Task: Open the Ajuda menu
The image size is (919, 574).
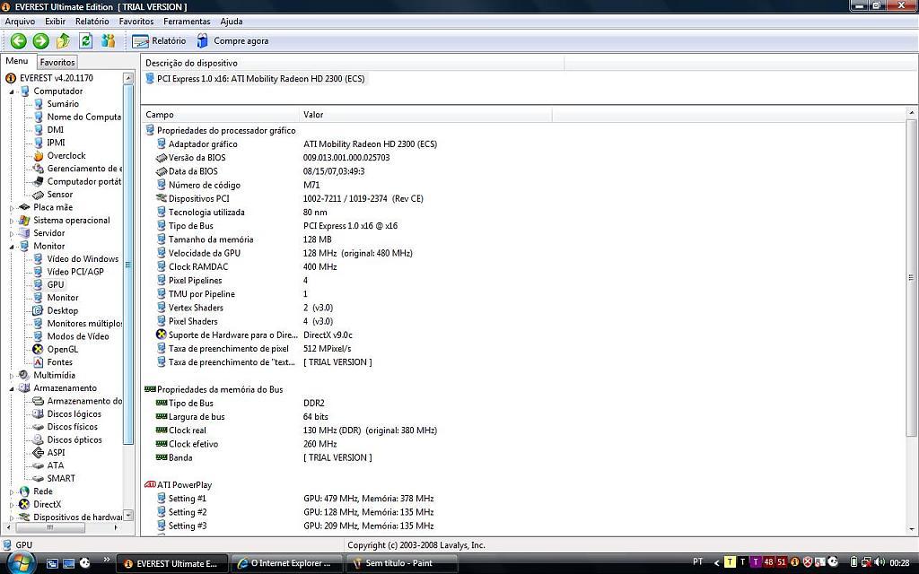Action: tap(232, 22)
